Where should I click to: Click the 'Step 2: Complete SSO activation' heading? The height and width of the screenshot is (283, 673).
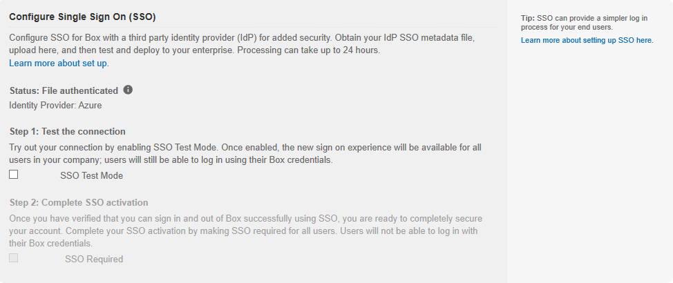(79, 202)
